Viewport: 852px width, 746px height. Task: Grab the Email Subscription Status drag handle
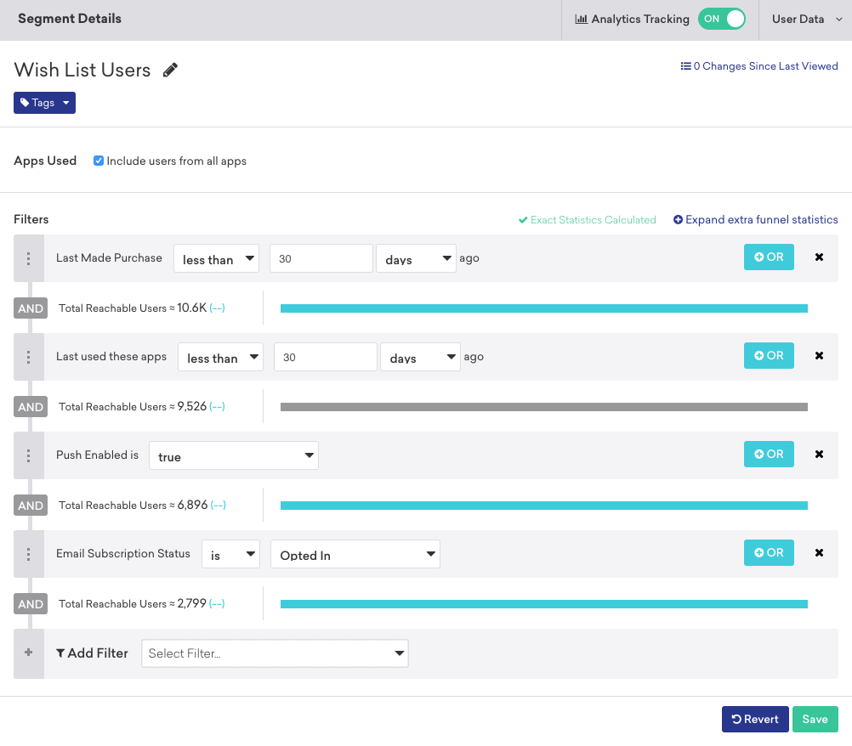pos(29,554)
